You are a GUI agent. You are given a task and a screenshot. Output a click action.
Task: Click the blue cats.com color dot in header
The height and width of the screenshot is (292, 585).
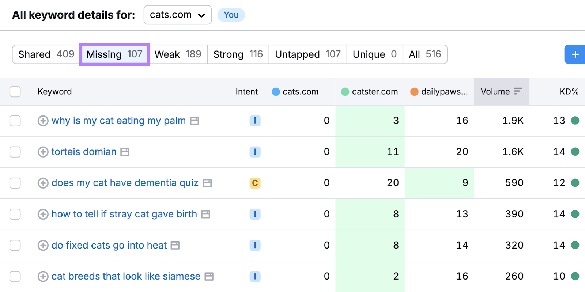276,92
